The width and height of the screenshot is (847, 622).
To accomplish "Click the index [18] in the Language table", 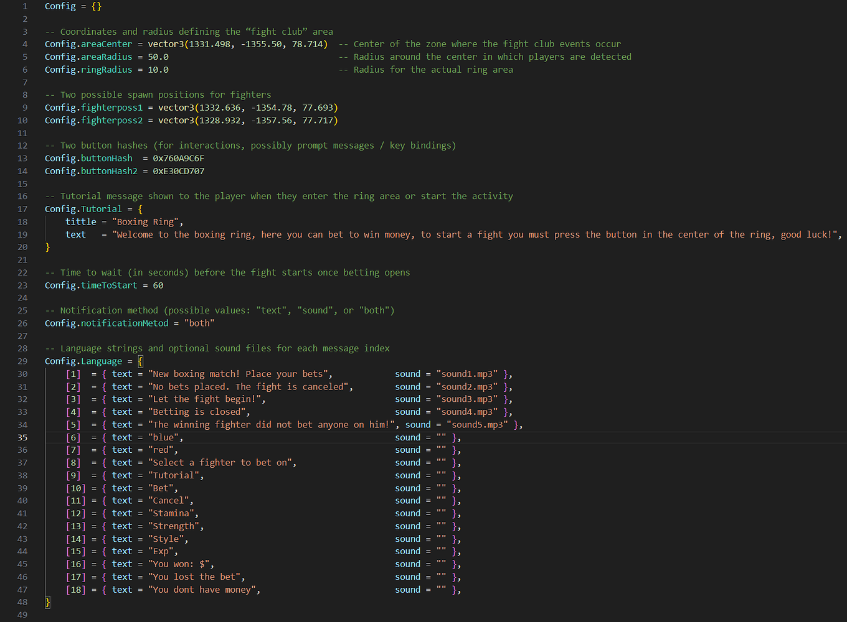I will [75, 590].
